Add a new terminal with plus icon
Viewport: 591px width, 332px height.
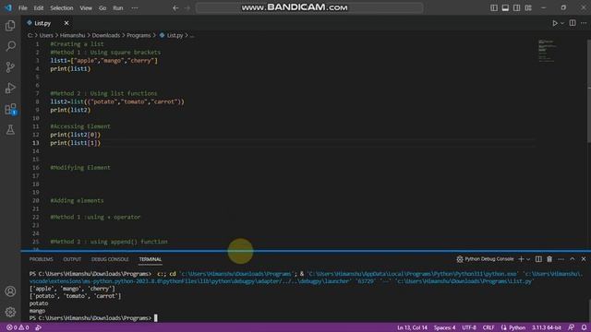521,259
